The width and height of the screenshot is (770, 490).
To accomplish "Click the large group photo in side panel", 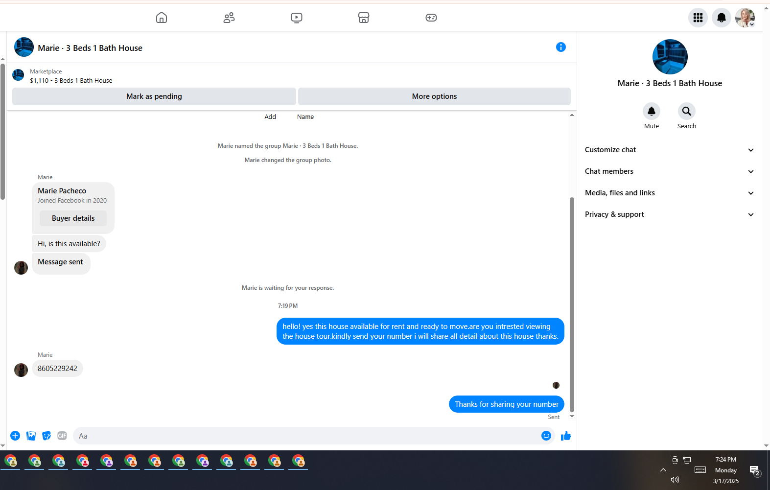I will pos(670,57).
